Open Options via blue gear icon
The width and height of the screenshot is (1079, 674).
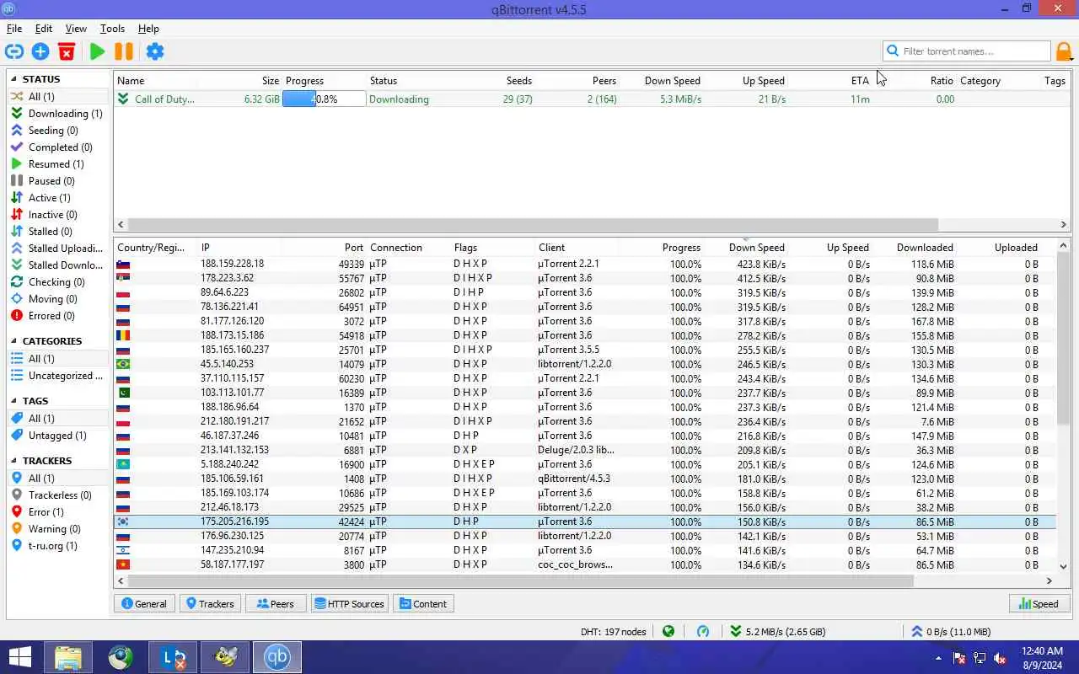155,51
